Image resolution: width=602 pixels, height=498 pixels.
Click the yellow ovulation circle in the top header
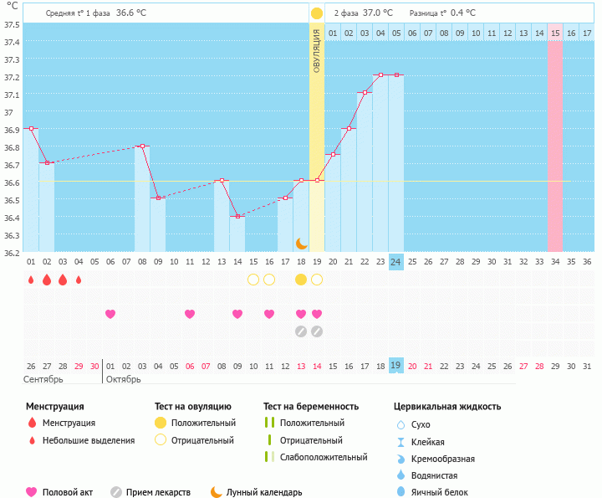tap(317, 13)
